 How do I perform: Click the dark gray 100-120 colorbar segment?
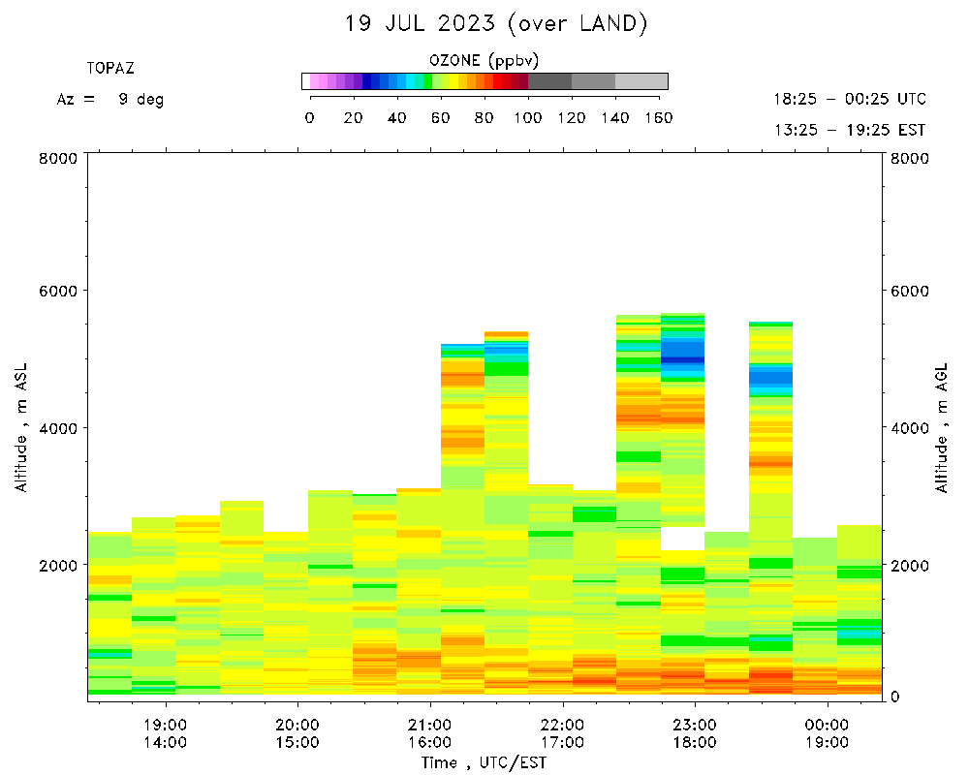tap(550, 81)
